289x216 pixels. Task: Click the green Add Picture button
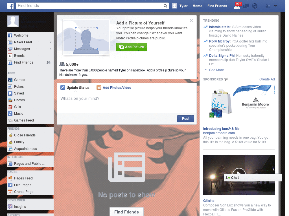pos(132,47)
